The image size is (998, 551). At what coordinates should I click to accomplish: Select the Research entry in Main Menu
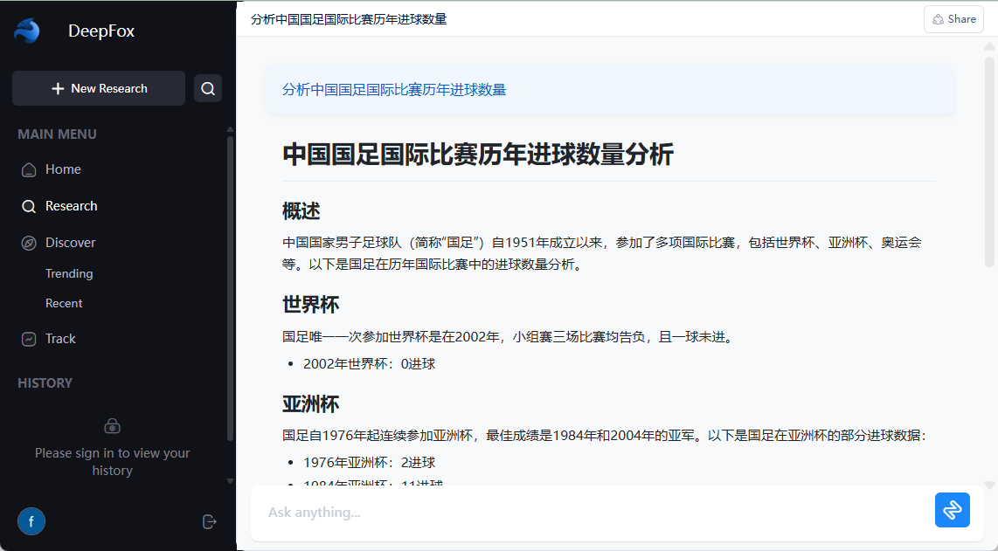point(71,205)
